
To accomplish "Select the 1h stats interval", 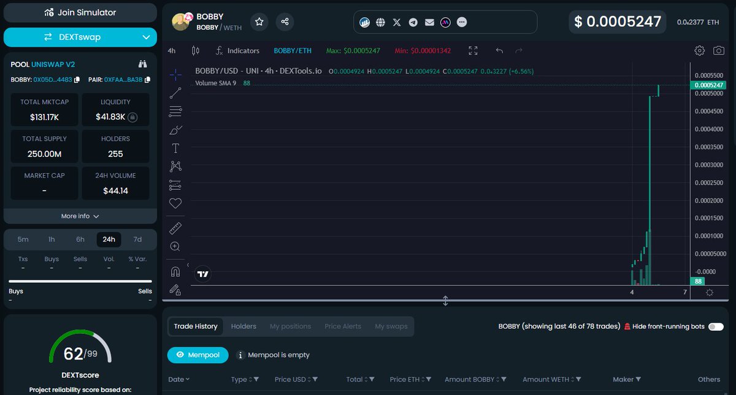I will coord(52,239).
